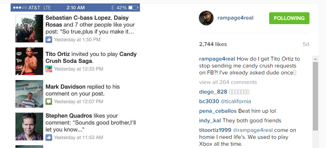Click the like icon under Stephen Quadros notification
Image resolution: width=326 pixels, height=148 pixels.
[x=49, y=137]
